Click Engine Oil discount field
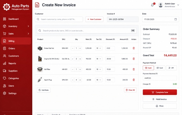 pos(110,59)
